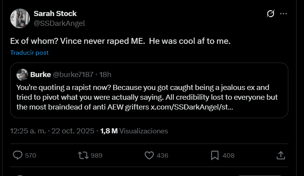Image resolution: width=304 pixels, height=176 pixels.
Task: Click the @burke7187 handle
Action: pos(73,74)
